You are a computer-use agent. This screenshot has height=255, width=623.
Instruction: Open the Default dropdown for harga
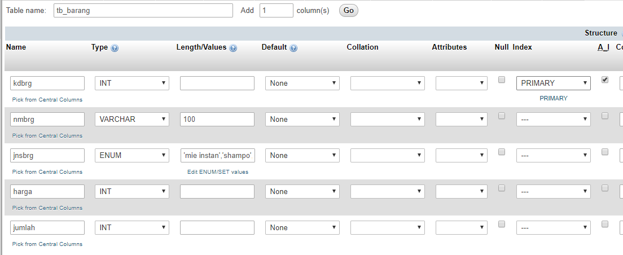[302, 192]
